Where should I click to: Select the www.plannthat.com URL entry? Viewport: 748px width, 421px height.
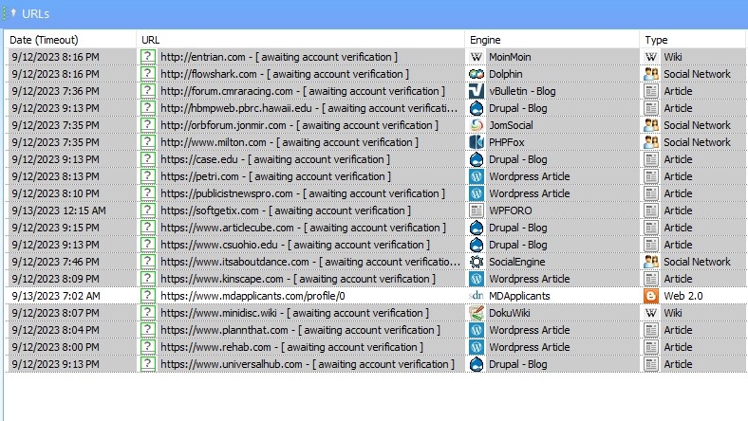[300, 330]
